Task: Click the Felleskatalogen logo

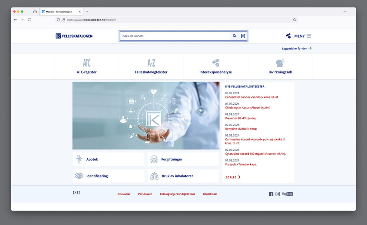Action: pyautogui.click(x=74, y=36)
